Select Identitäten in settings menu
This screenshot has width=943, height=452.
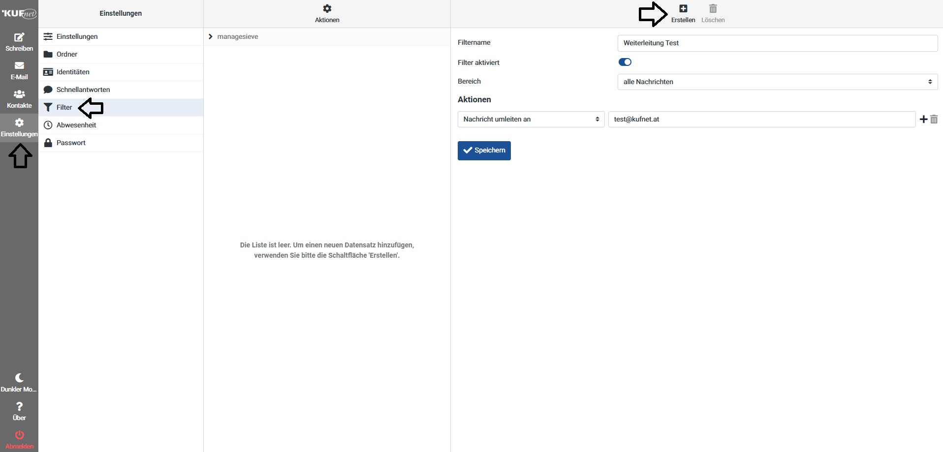tap(73, 72)
